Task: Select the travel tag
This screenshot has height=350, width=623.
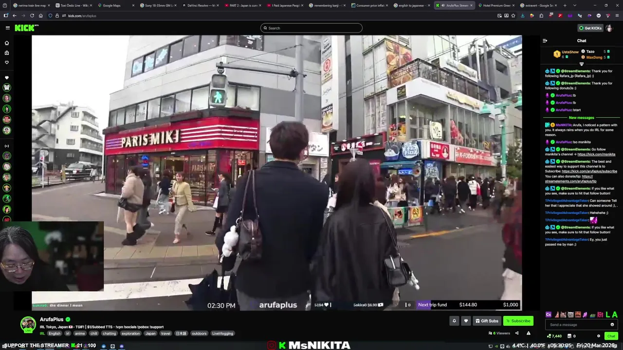Action: pyautogui.click(x=166, y=333)
